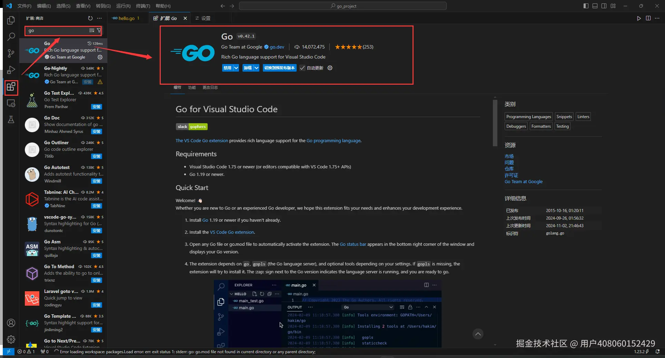The width and height of the screenshot is (665, 358).
Task: Open the Edit menu
Action: 44,6
